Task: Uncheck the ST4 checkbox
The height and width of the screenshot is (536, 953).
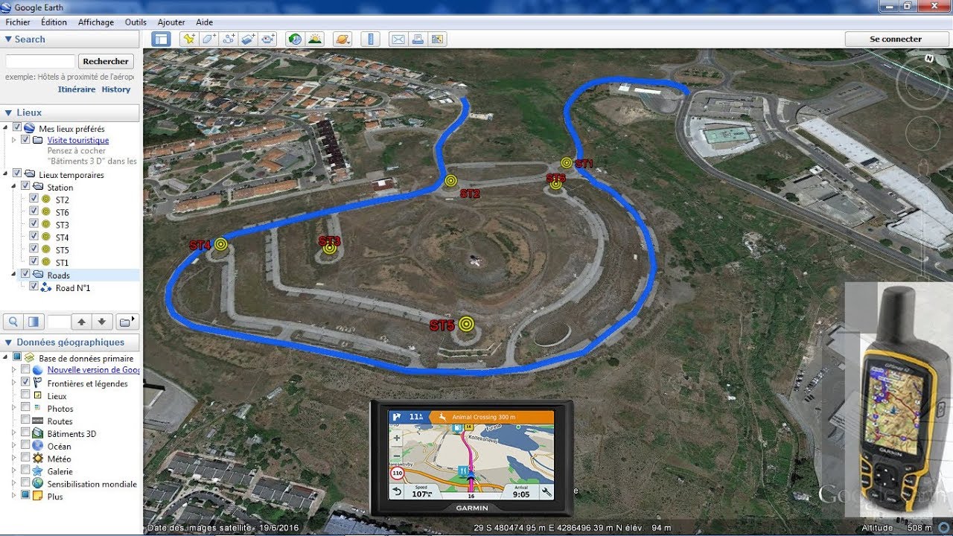Action: point(34,237)
